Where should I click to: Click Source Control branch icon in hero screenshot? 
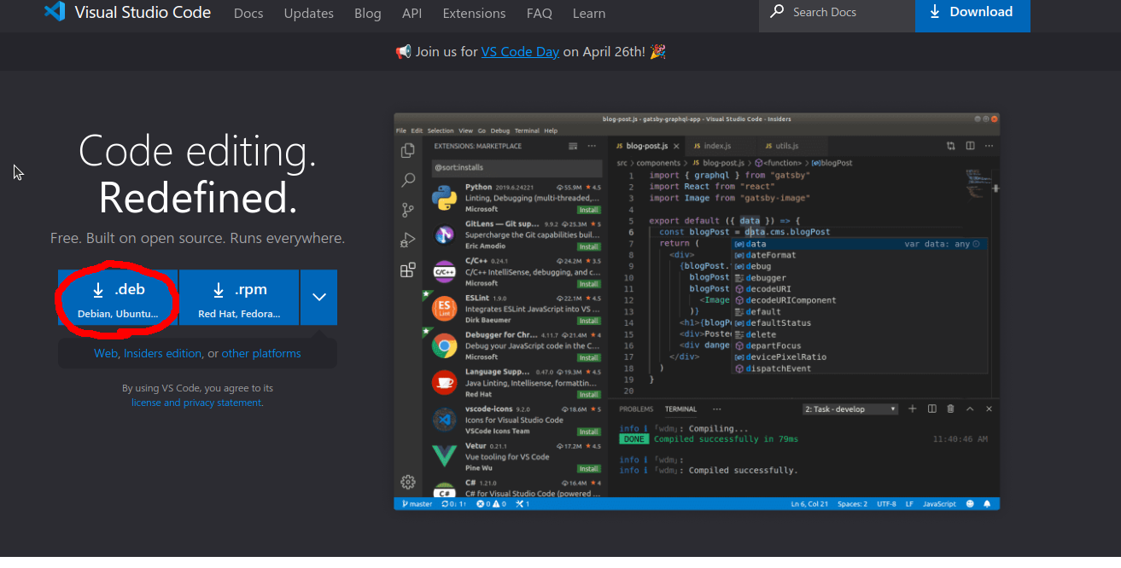click(x=408, y=210)
